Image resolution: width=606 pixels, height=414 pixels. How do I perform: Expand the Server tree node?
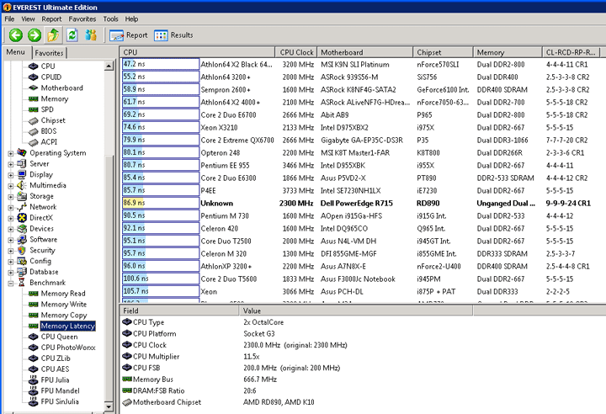coord(11,164)
